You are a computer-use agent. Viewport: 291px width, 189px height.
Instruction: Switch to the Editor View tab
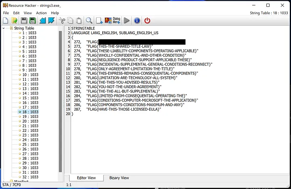pos(86,178)
